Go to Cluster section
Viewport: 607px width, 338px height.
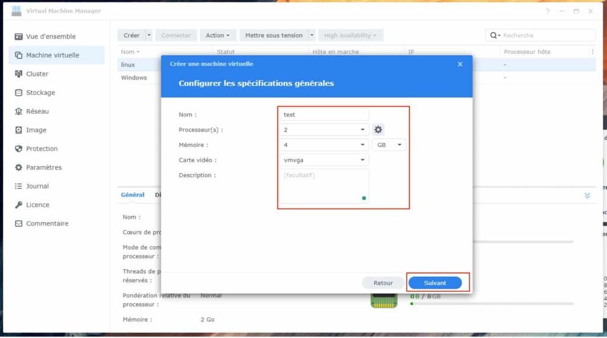[37, 74]
